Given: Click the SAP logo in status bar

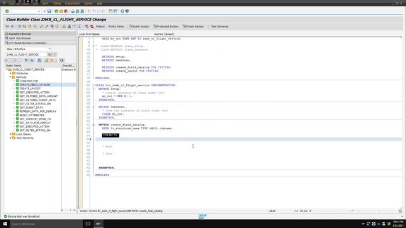Looking at the screenshot, I should click(x=202, y=217).
